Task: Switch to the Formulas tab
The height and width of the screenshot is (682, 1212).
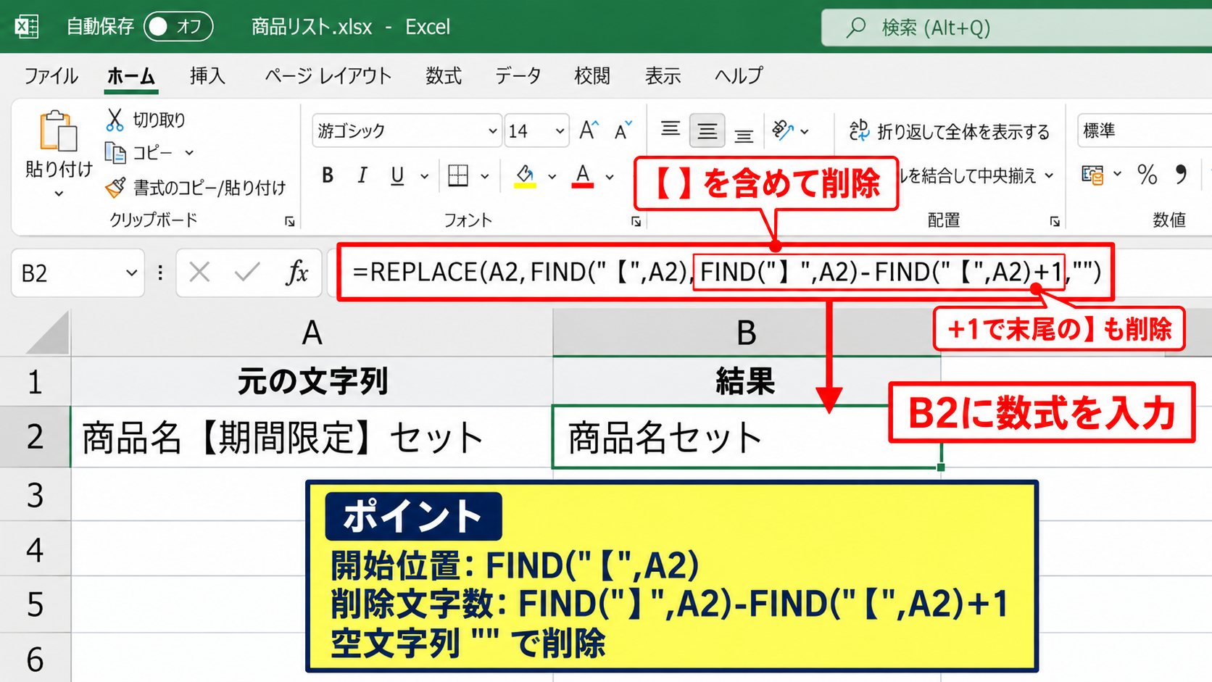Action: point(444,75)
